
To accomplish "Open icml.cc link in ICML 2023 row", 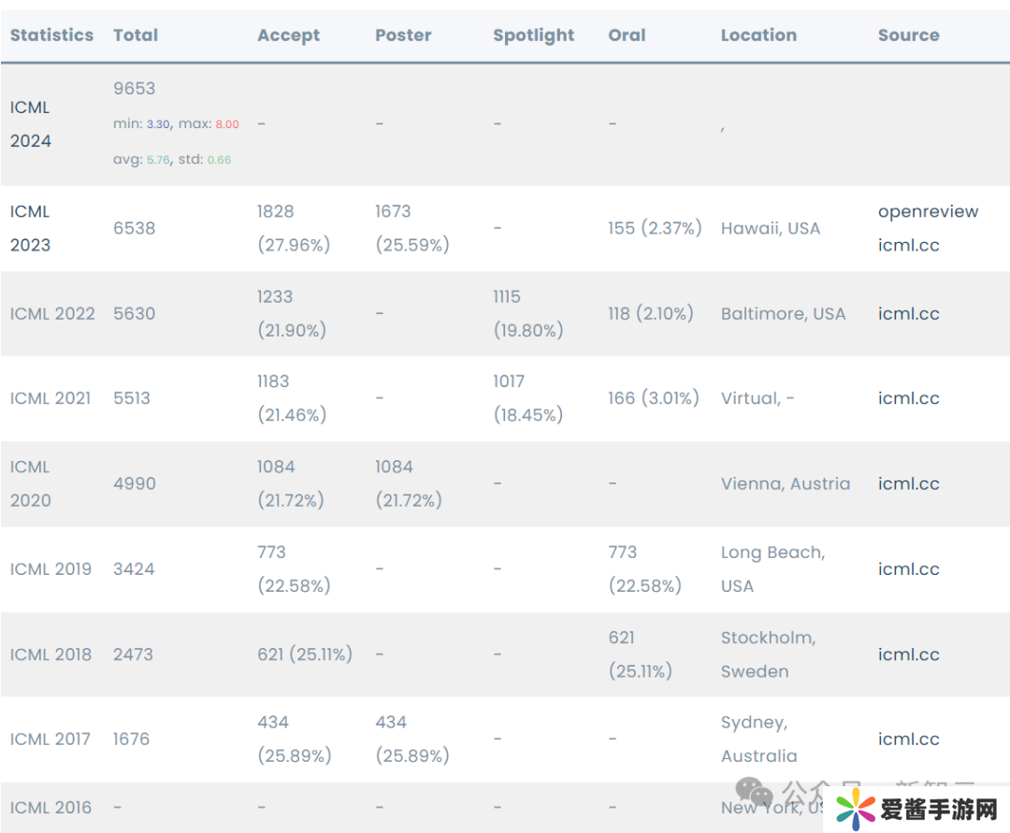I will coord(908,245).
